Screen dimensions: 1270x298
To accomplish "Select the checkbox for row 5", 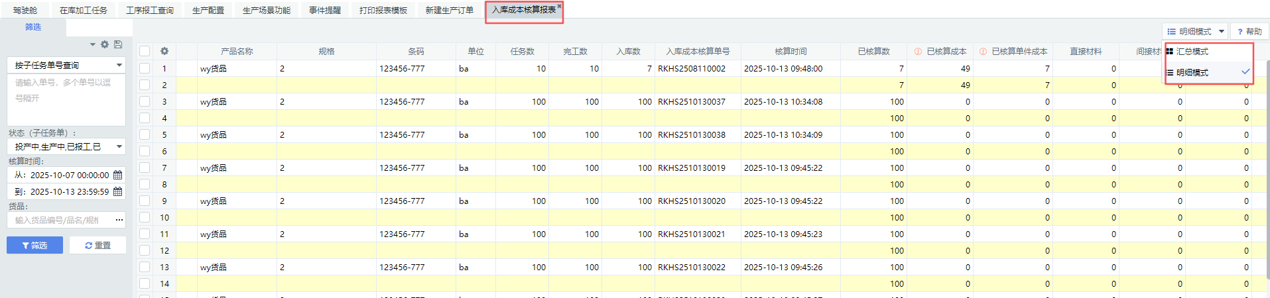I will tap(145, 134).
